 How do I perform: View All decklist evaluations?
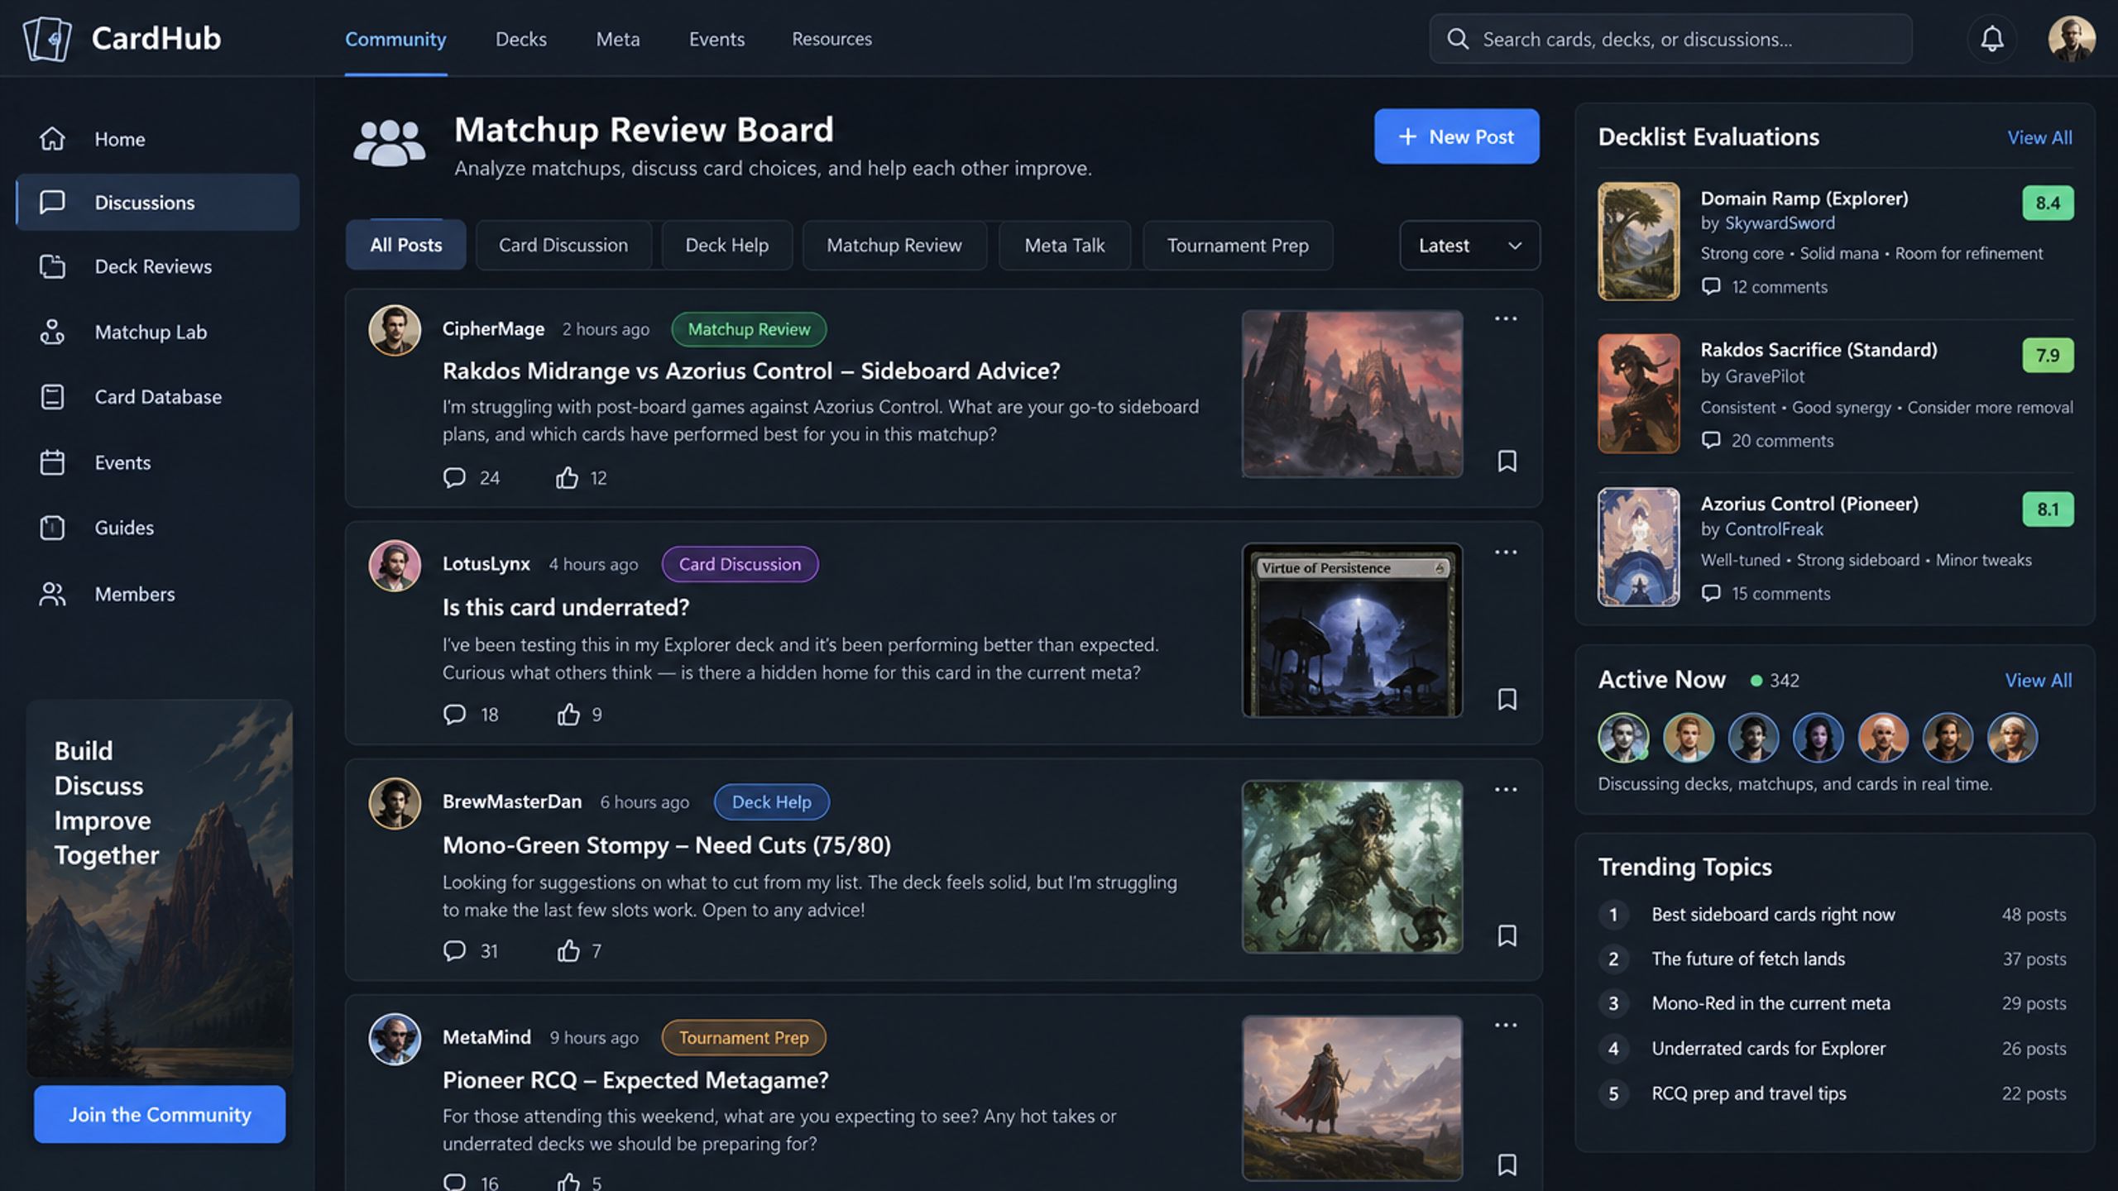2039,137
